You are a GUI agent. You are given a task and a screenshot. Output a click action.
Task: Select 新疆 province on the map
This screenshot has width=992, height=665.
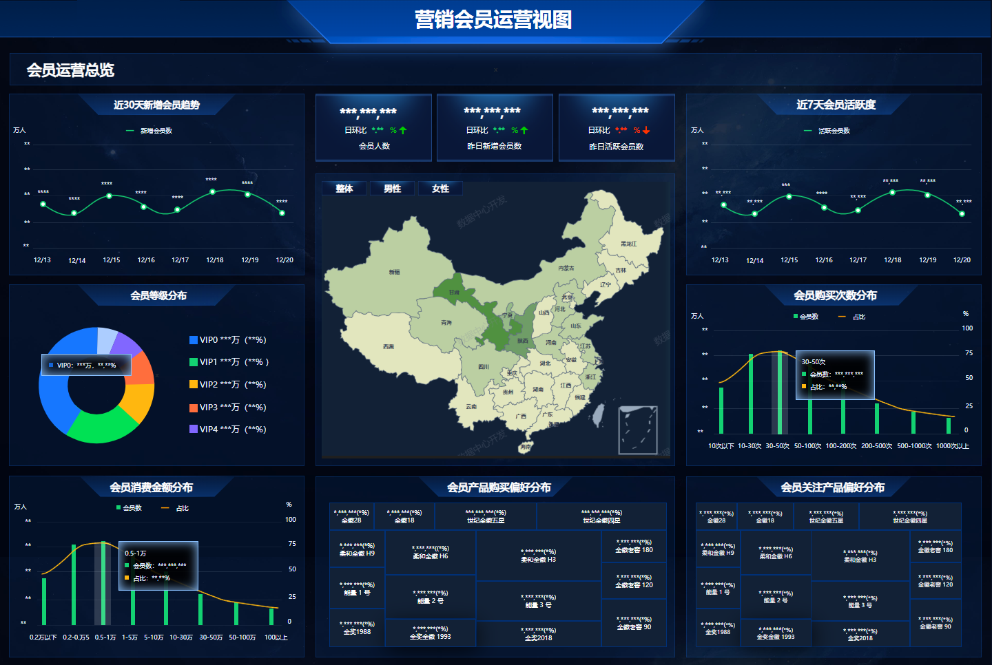[x=394, y=272]
